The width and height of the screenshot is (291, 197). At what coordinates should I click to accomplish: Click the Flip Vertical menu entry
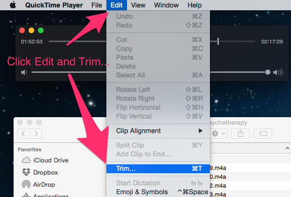158,116
